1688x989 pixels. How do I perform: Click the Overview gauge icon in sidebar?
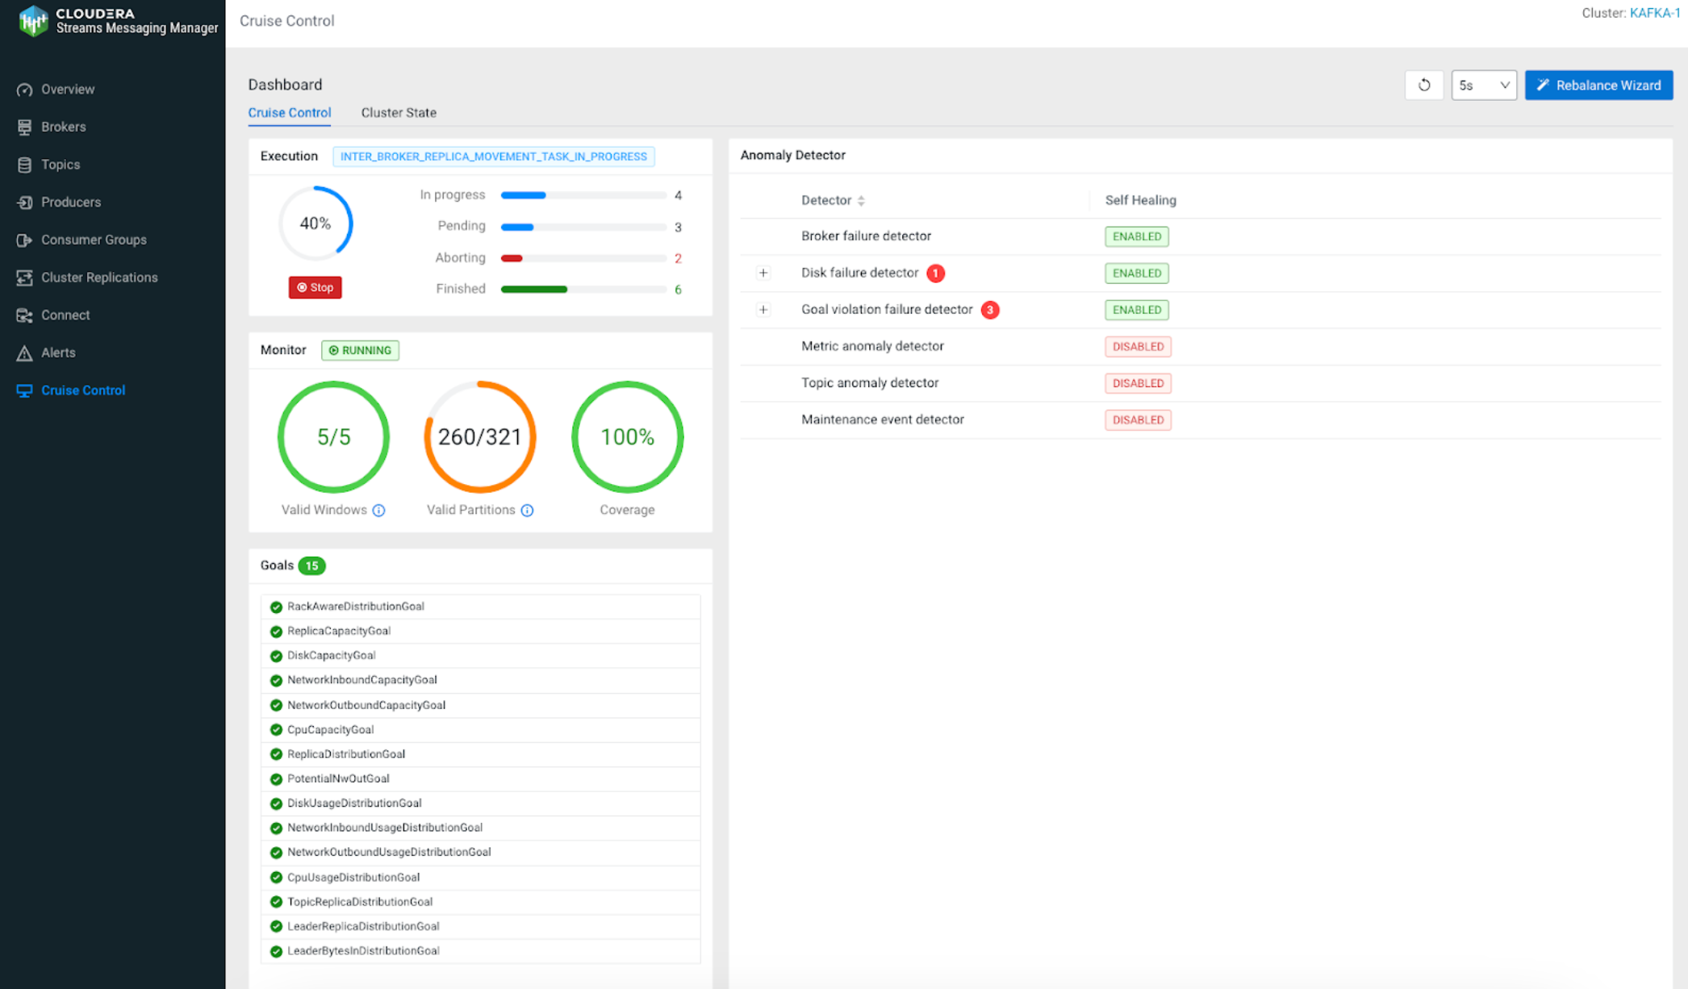[x=25, y=90]
